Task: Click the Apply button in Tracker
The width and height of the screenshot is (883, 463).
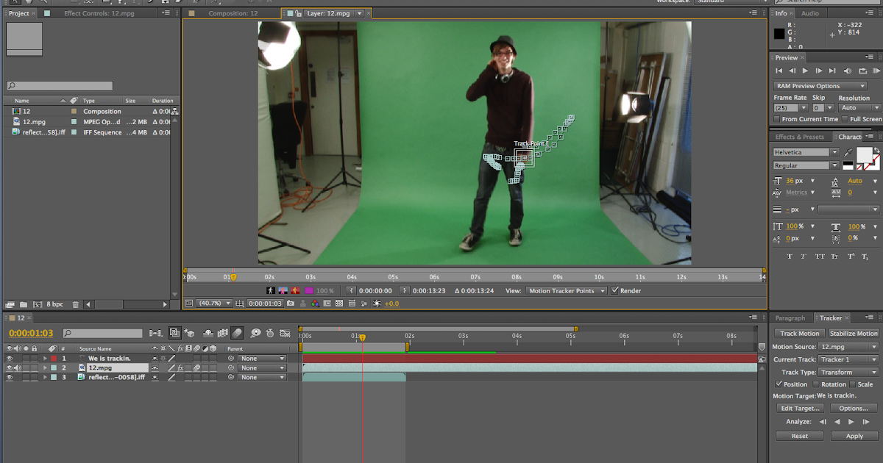Action: click(854, 436)
